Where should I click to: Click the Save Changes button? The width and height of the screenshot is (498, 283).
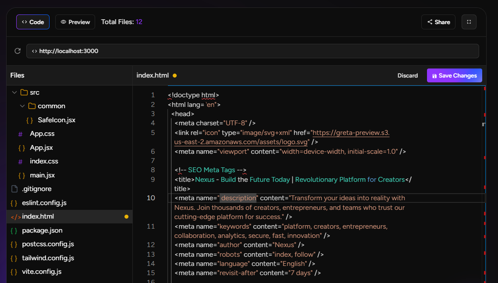455,75
